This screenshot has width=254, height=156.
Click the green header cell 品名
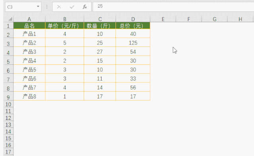29,25
